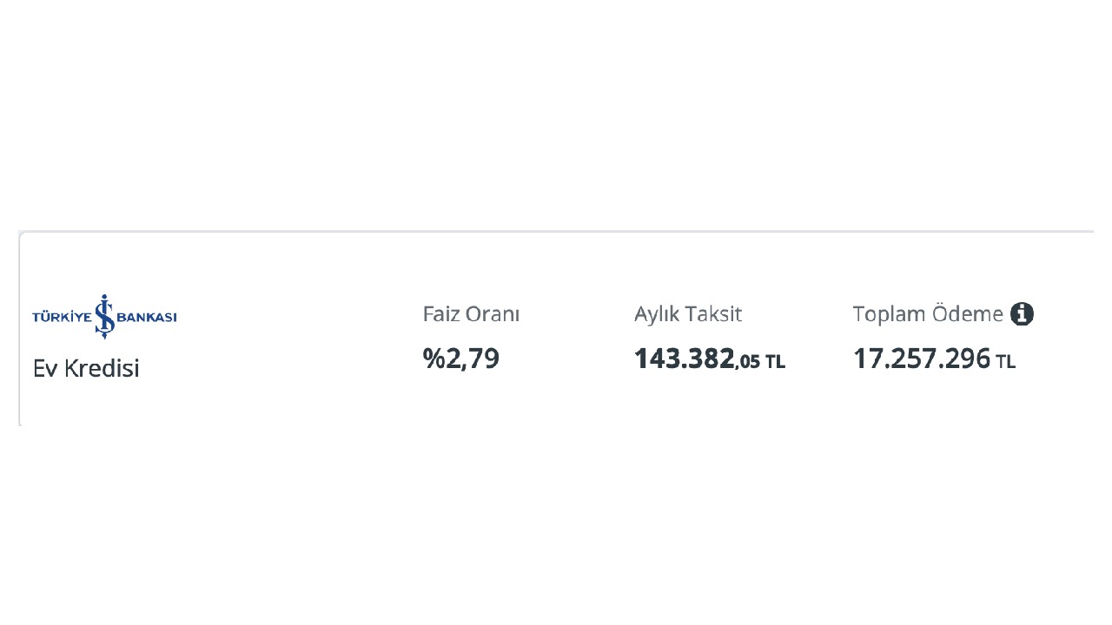Click the İş emblem inside the bank logo
1112x625 pixels.
click(104, 316)
